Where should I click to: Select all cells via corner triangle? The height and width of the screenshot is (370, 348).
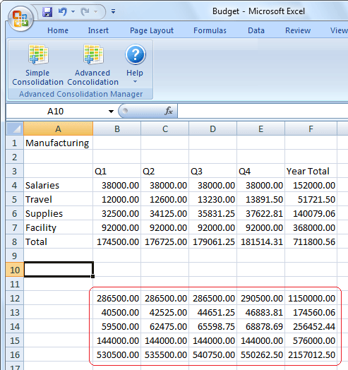click(x=15, y=129)
